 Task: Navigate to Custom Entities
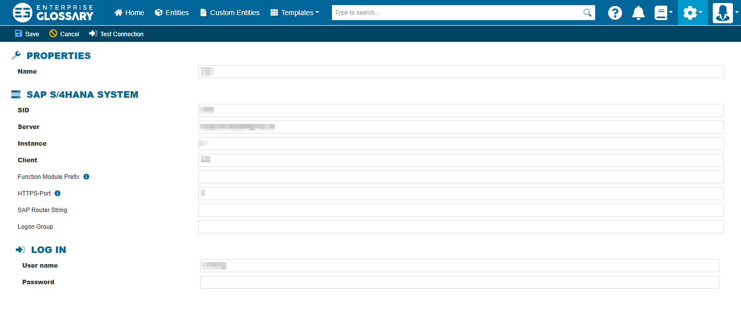tap(230, 13)
